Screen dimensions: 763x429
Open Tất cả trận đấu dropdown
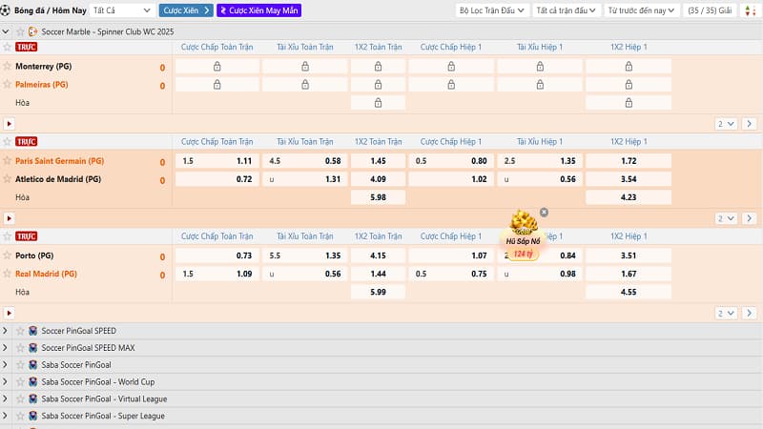click(x=566, y=10)
